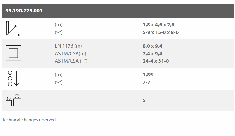Click the Technical changes reserved note
This screenshot has height=136, width=235.
coord(29,120)
